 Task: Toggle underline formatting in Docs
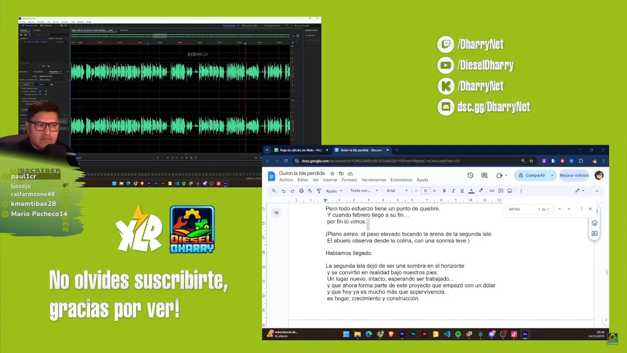462,191
